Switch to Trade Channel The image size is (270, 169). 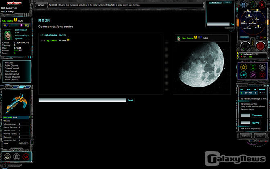(11, 80)
